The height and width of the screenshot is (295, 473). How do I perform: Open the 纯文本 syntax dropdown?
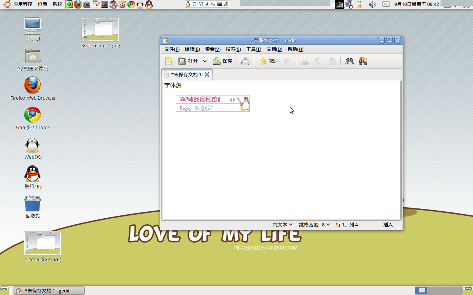[x=283, y=225]
